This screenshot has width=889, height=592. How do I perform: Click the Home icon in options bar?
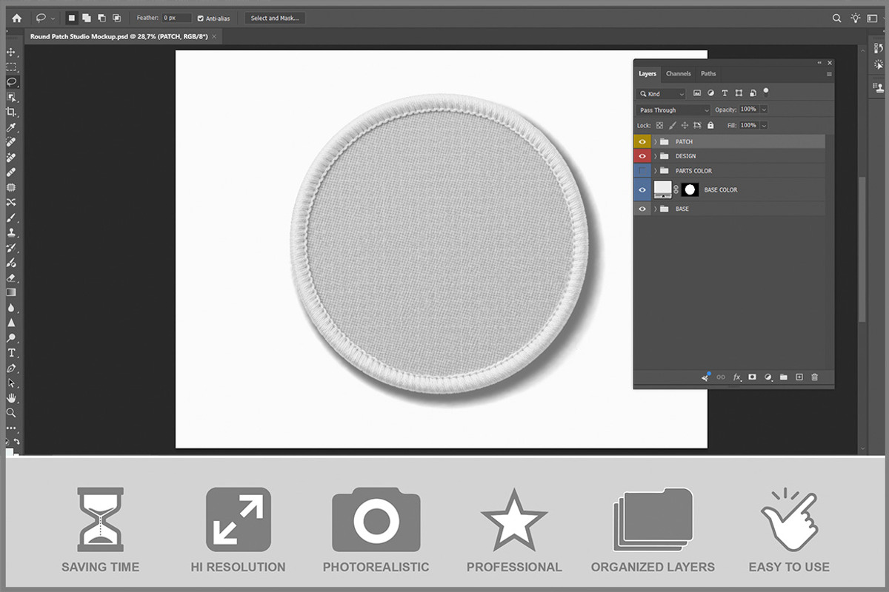(16, 18)
